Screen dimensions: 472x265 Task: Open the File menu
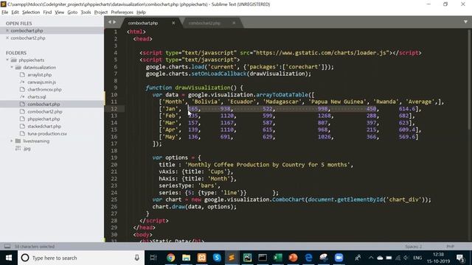coord(5,13)
